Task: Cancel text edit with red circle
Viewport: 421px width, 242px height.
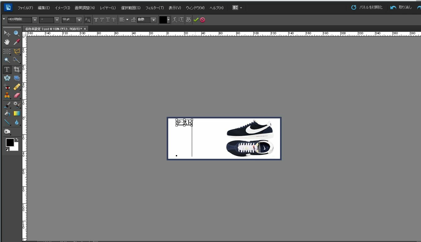Action: click(x=203, y=20)
